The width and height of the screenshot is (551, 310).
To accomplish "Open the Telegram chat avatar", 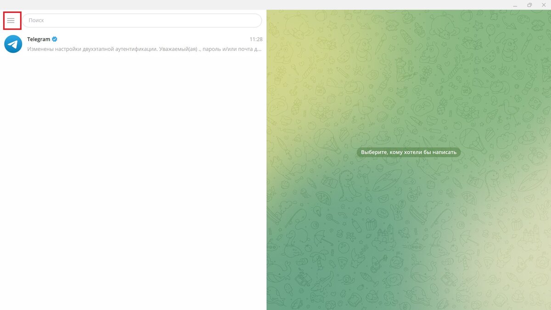I will 13,44.
